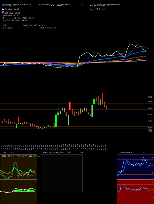Click the ADX line chart panel
Screen dimensions: 154x204
click(x=18, y=167)
